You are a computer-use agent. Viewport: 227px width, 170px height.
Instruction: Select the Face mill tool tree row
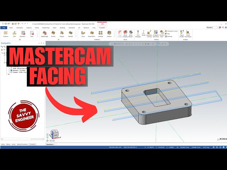click(x=19, y=68)
